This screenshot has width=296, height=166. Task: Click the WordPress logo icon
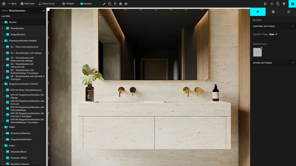3,4
